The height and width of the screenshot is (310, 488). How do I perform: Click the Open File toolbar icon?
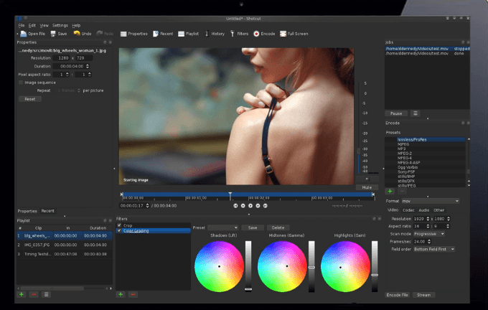click(x=24, y=34)
